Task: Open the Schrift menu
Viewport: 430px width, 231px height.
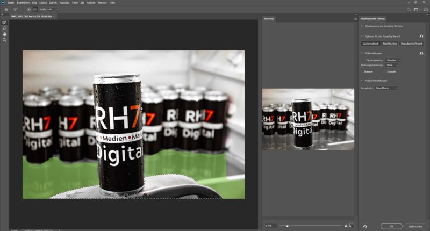Action: pos(53,3)
